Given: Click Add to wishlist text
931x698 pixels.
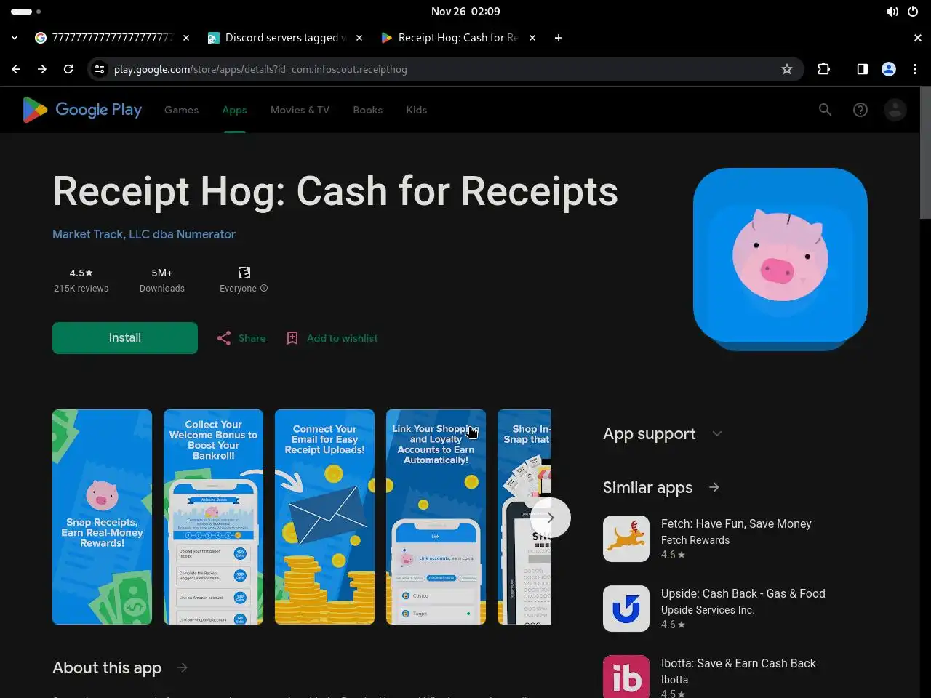Looking at the screenshot, I should click(x=342, y=338).
